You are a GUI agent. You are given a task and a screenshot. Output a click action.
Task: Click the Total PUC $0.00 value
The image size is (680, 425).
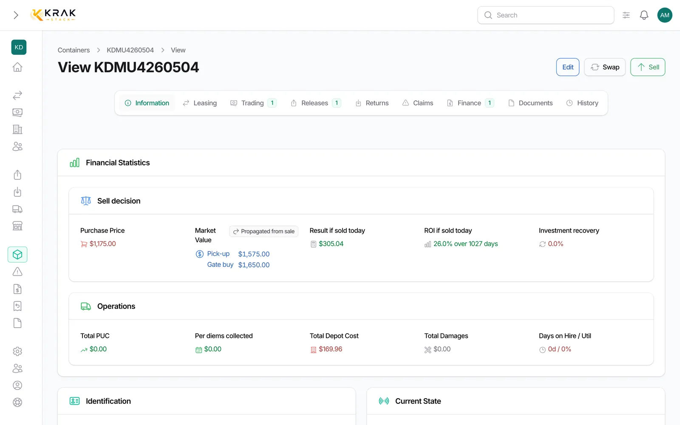tap(98, 349)
